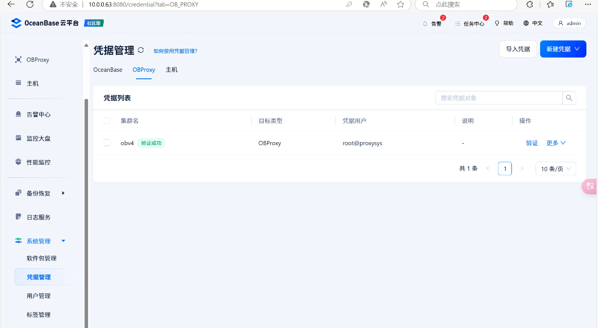The width and height of the screenshot is (598, 328).
Task: Switch to the 主机 credential tab
Action: (x=172, y=70)
